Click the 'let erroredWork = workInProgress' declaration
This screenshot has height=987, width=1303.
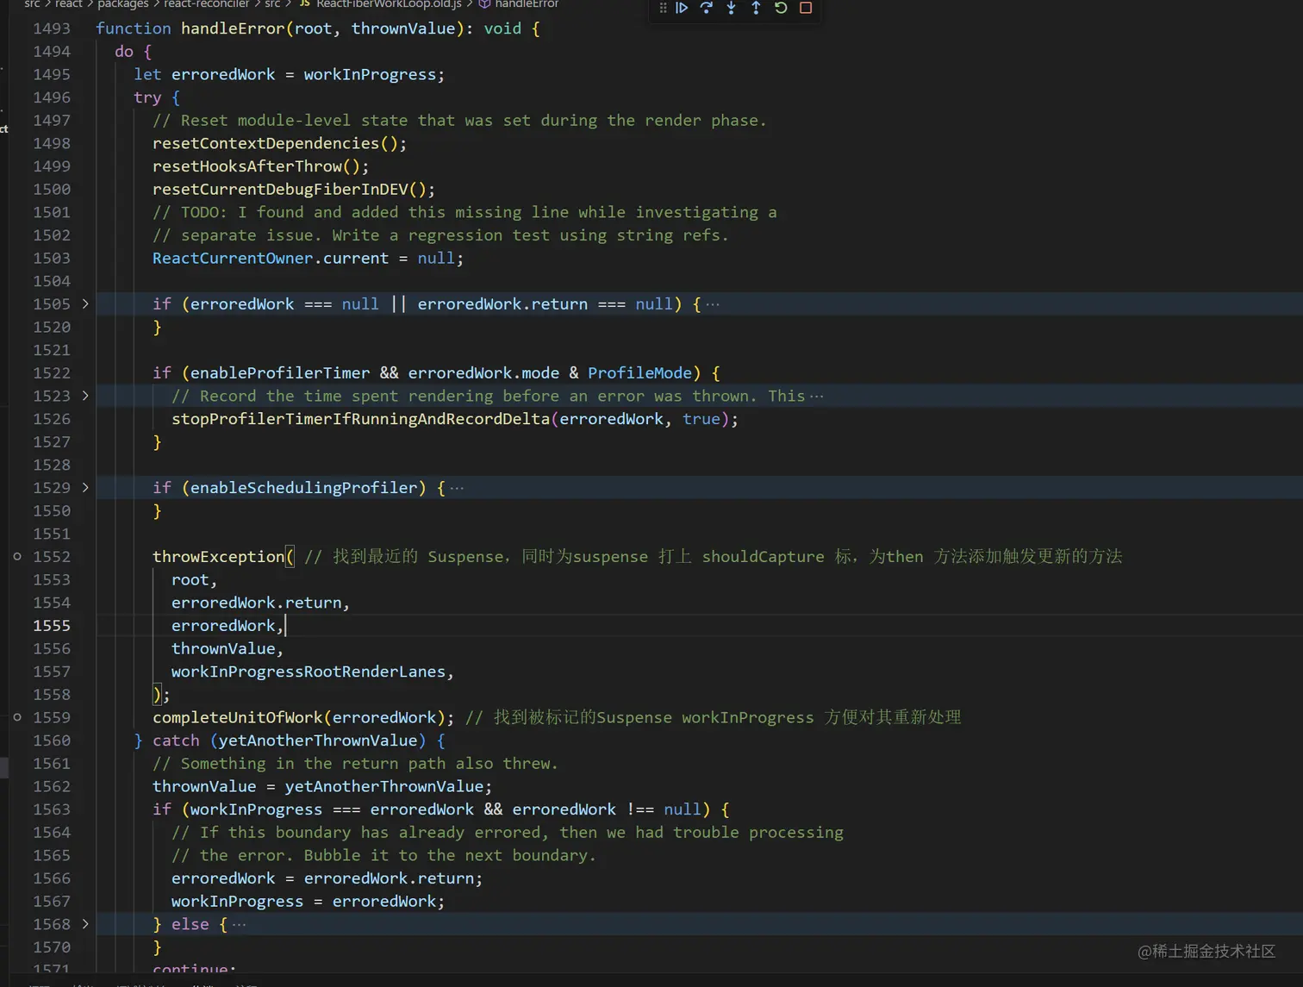point(289,74)
